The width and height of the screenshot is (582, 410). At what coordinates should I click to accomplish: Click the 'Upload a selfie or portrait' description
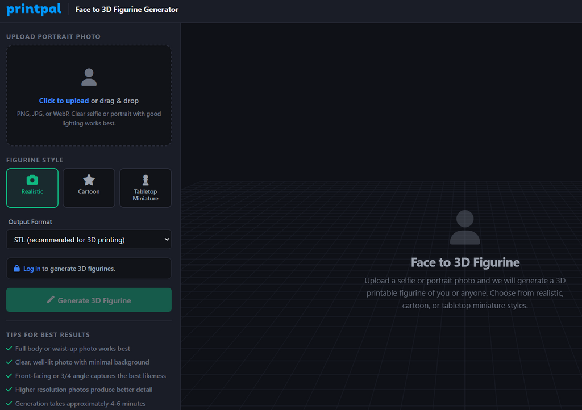pos(465,293)
